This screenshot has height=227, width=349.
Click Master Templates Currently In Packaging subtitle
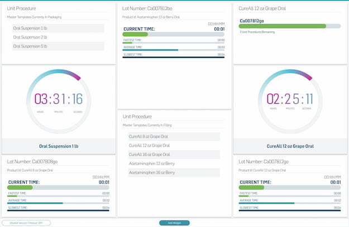point(34,17)
